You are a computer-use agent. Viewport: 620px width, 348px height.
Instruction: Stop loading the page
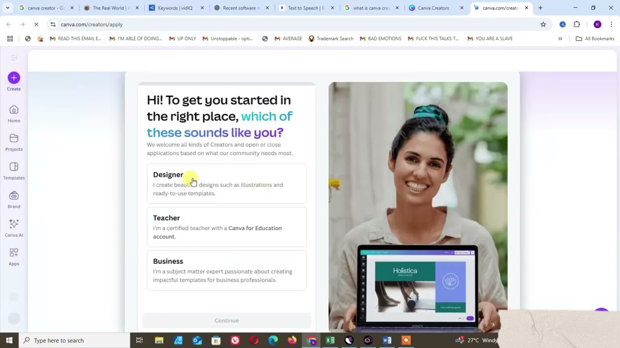[x=36, y=24]
